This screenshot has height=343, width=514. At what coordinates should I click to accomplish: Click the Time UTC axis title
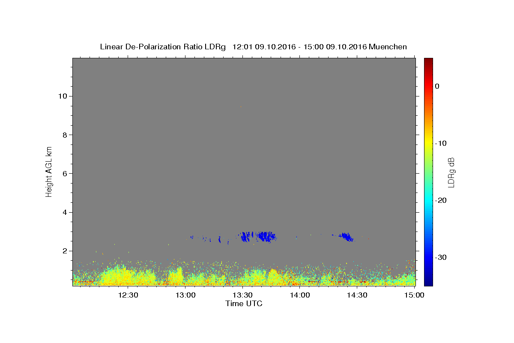[x=244, y=304]
